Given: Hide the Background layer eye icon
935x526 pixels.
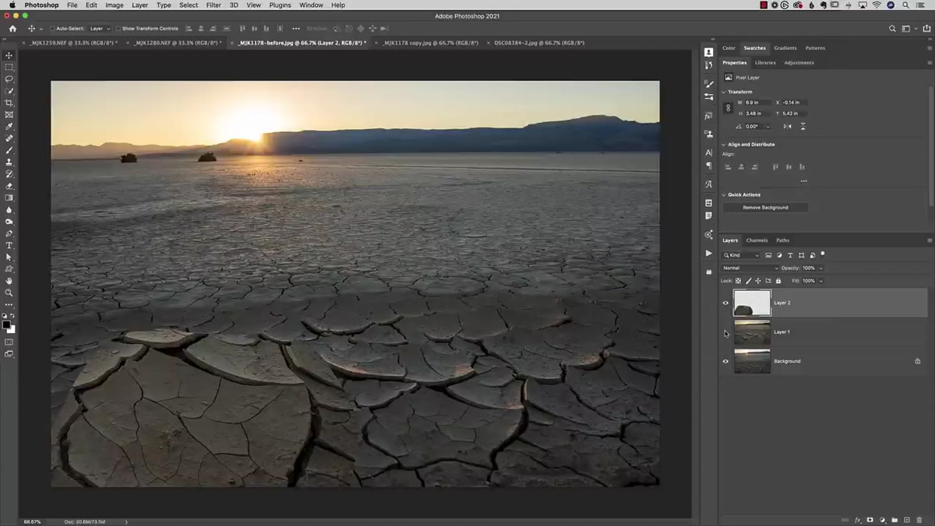Looking at the screenshot, I should click(725, 361).
